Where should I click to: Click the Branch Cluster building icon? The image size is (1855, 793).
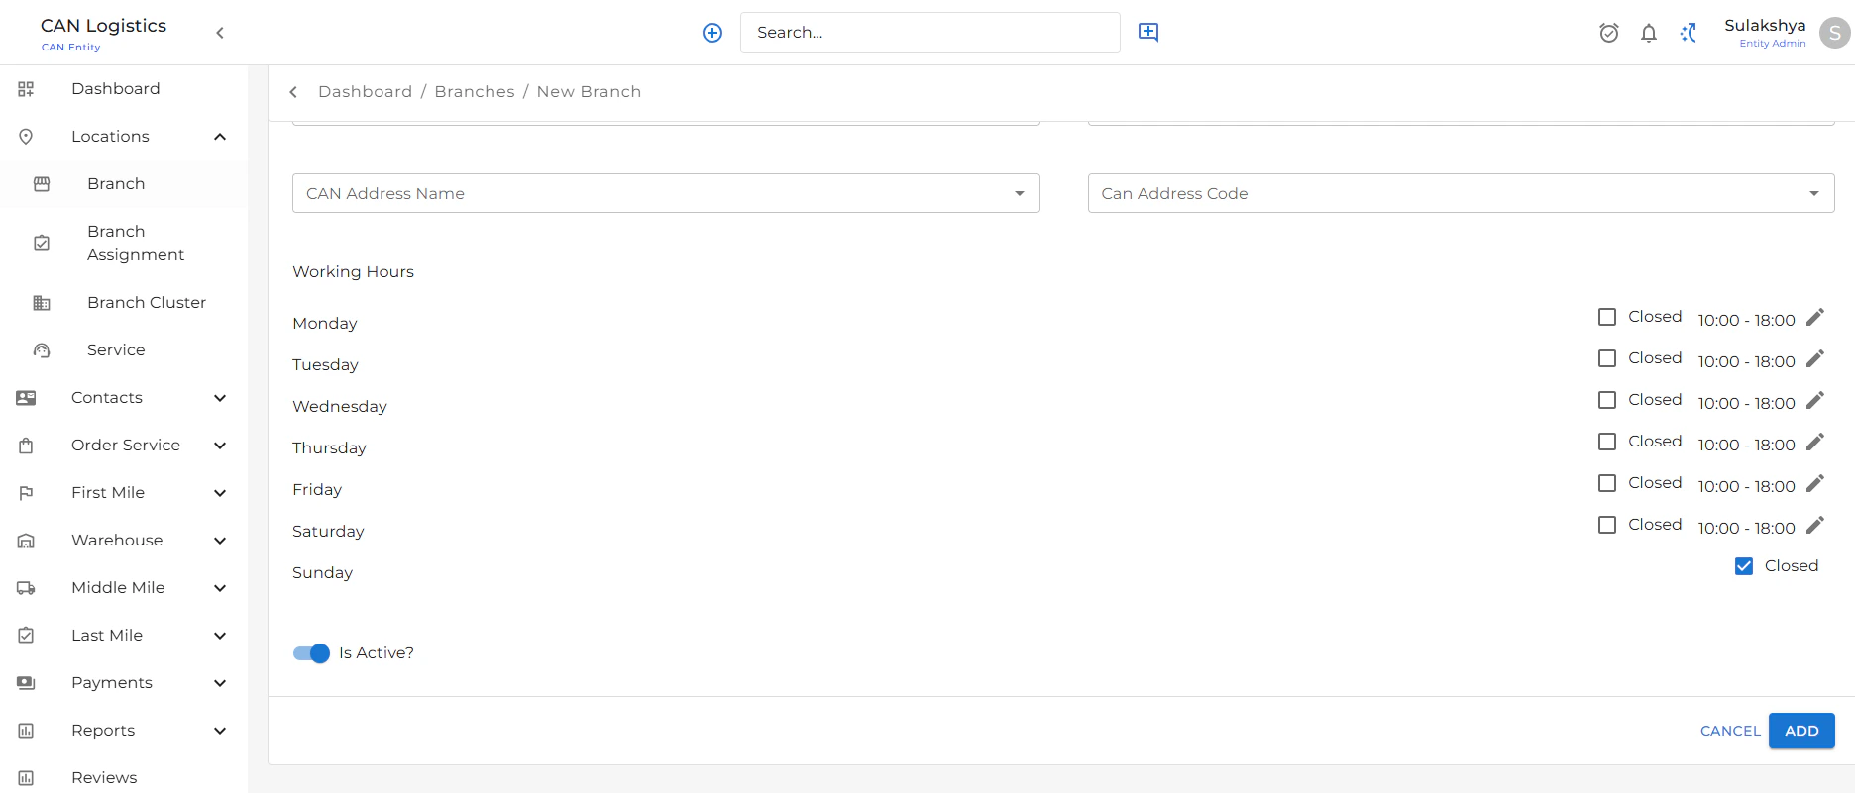(42, 303)
